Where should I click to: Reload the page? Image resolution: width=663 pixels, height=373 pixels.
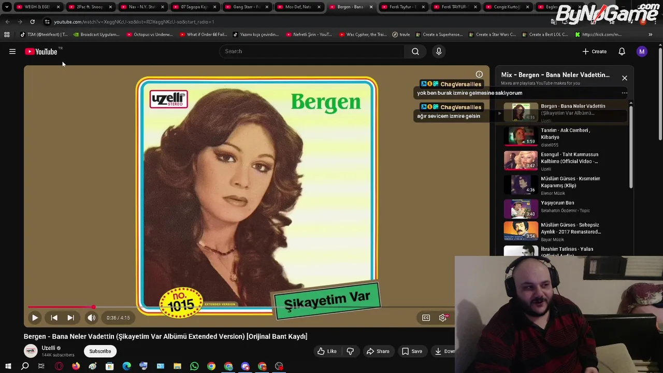[x=32, y=22]
